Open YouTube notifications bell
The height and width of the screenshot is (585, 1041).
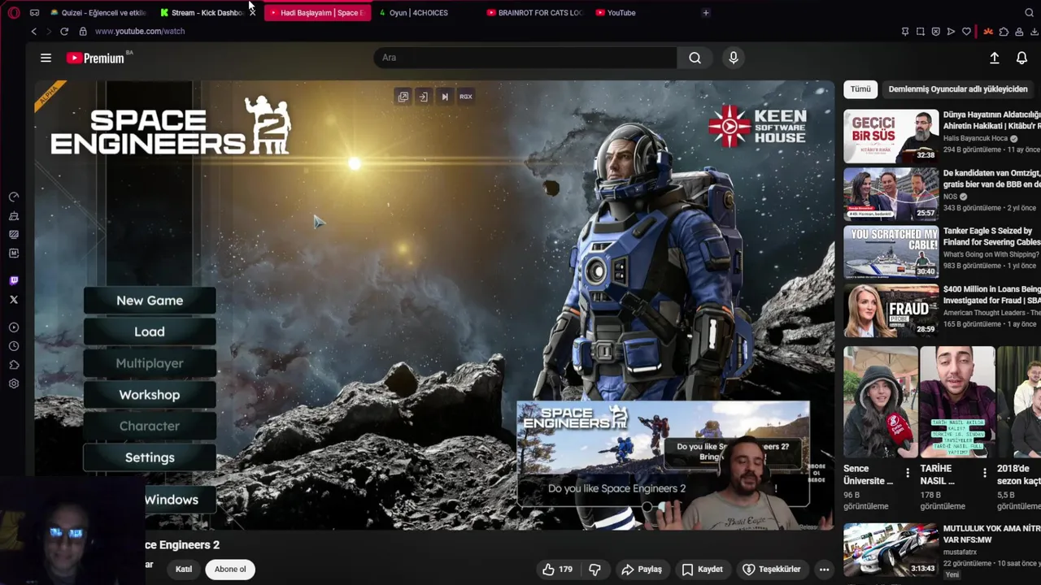[x=1021, y=58]
